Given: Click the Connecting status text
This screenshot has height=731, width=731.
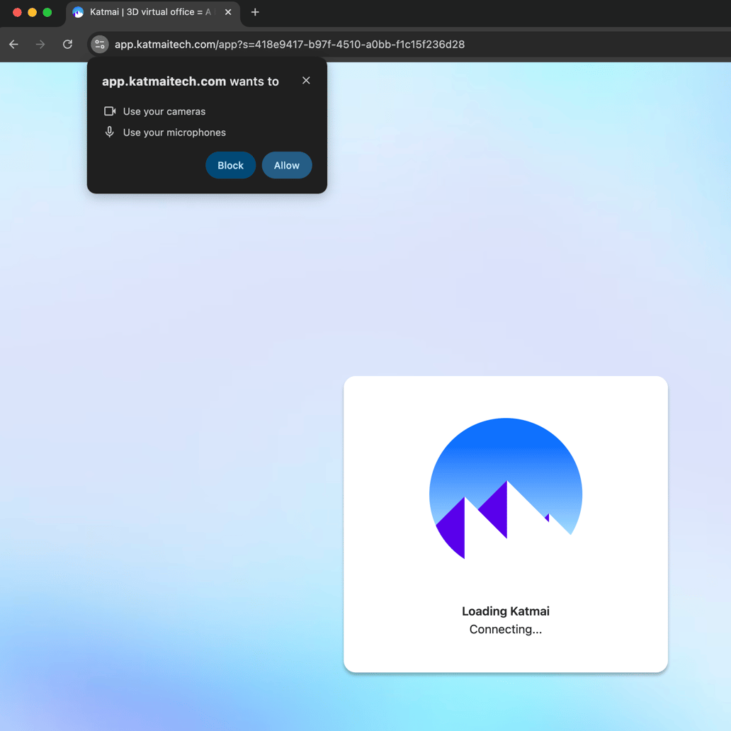Looking at the screenshot, I should tap(505, 629).
